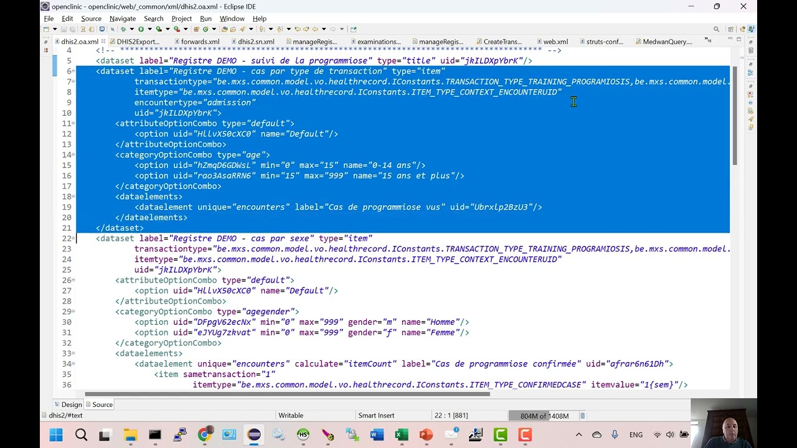Click the External Tools run icon
Screen dimensions: 797x448
click(x=177, y=29)
